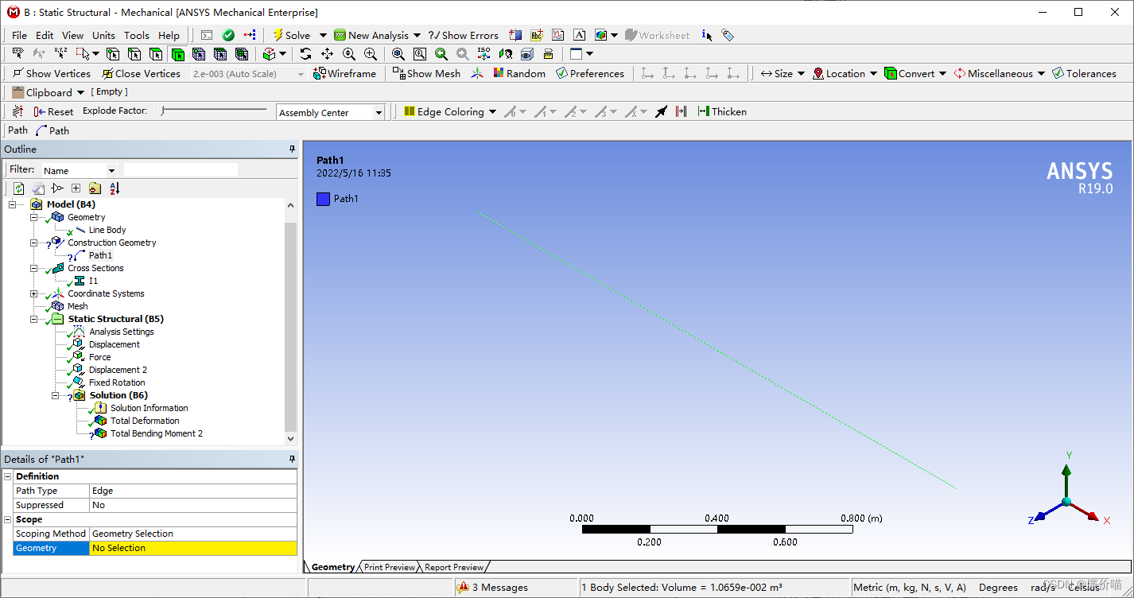The image size is (1134, 598).
Task: Toggle Wireframe display mode
Action: tap(344, 73)
